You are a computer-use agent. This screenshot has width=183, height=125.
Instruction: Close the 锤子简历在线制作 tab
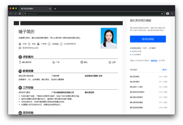point(50,9)
